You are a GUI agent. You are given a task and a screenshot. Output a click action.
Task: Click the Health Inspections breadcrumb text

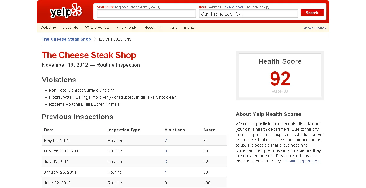tap(114, 39)
